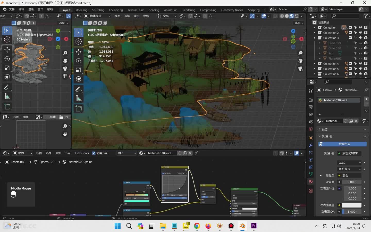Image resolution: width=371 pixels, height=232 pixels.
Task: Select the Rotate tool in camera viewport
Action: [79, 61]
